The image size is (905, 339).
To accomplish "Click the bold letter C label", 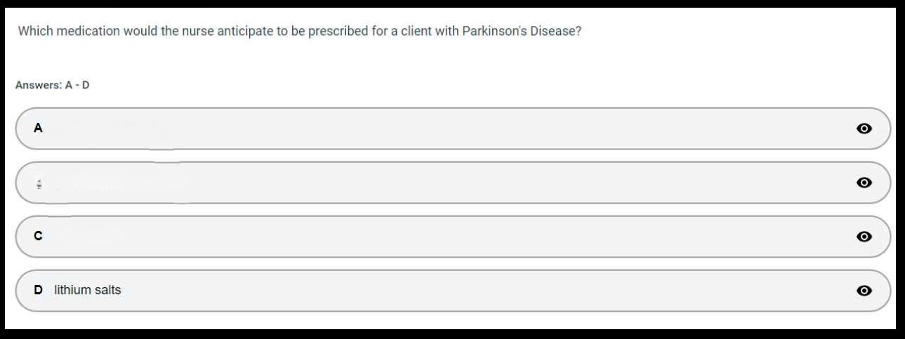I will click(x=39, y=237).
